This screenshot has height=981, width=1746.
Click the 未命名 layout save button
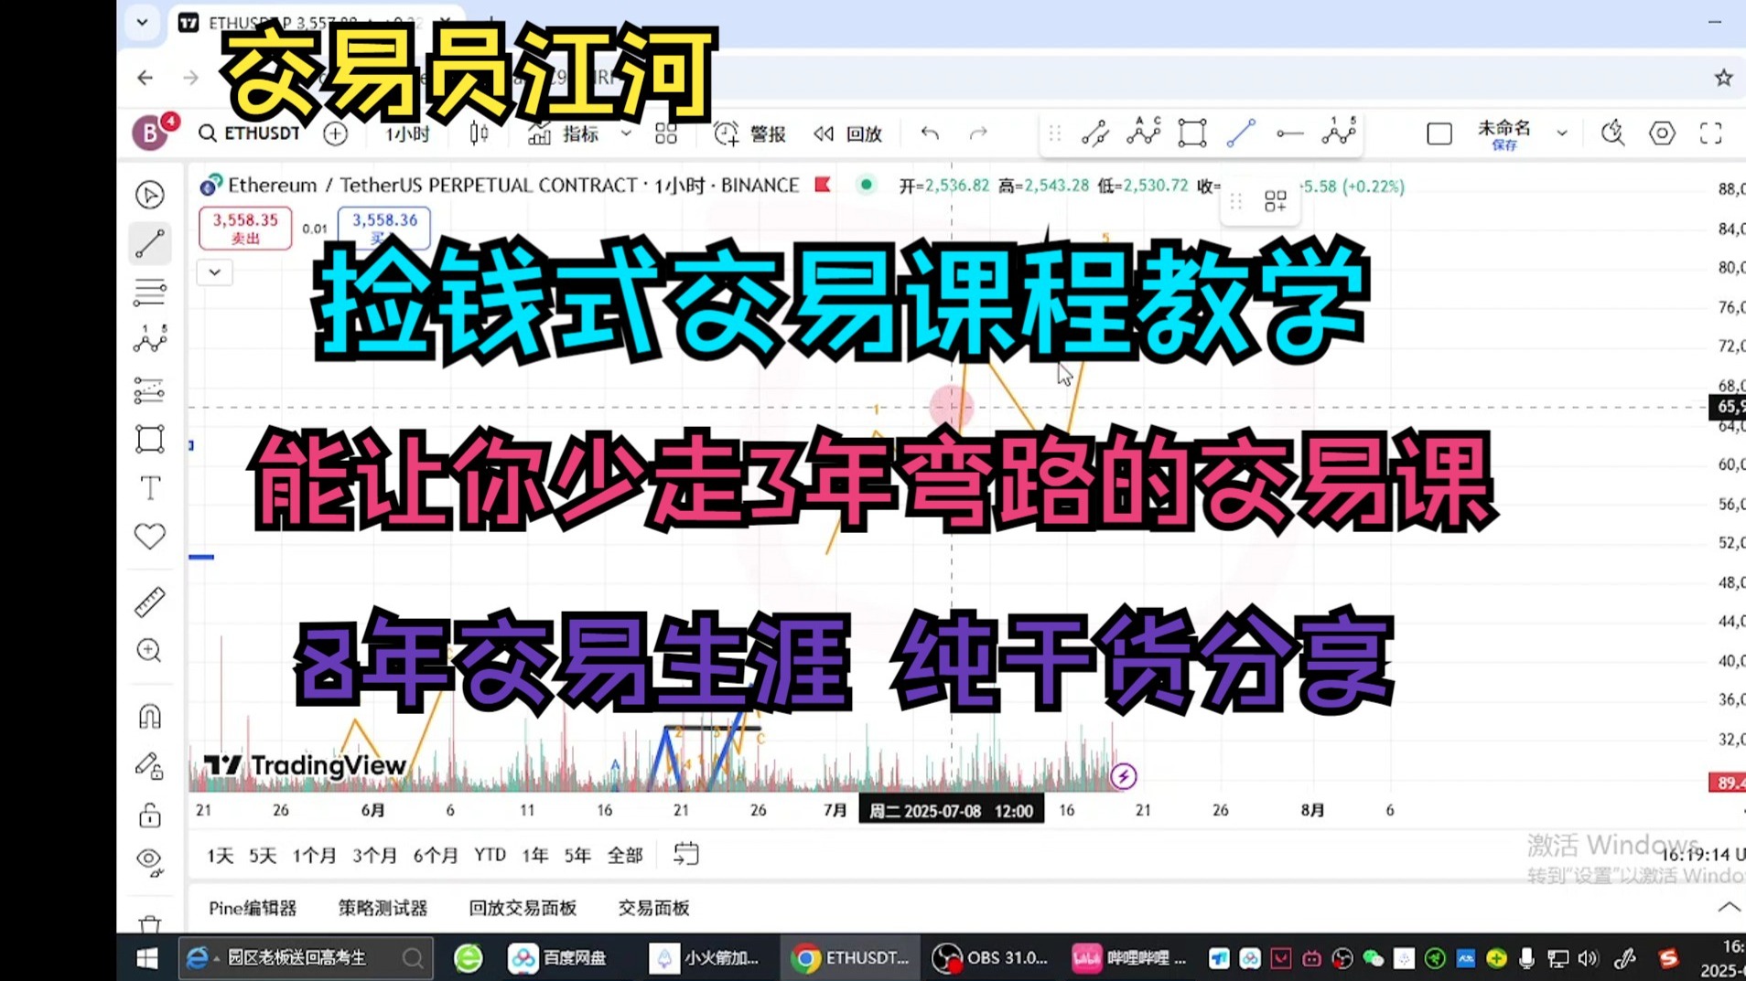[1504, 133]
